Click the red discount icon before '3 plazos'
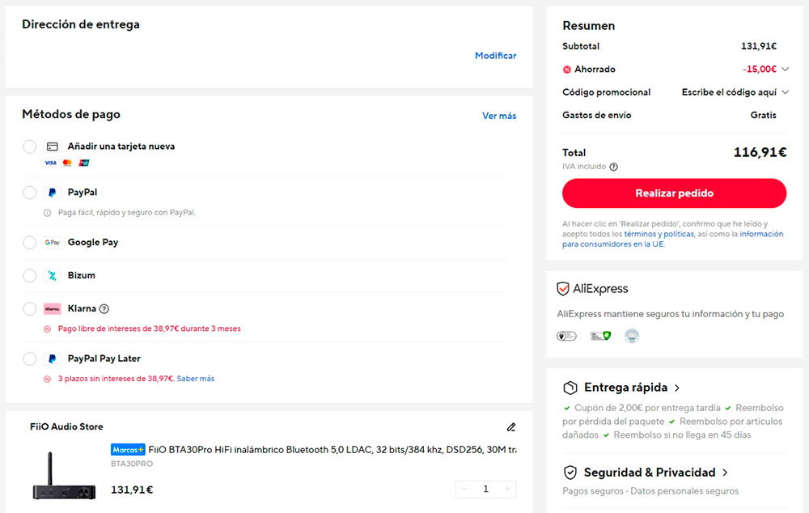809x513 pixels. 48,379
